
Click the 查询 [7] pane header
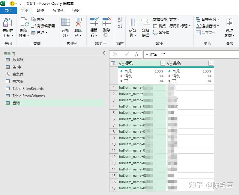click(x=9, y=54)
